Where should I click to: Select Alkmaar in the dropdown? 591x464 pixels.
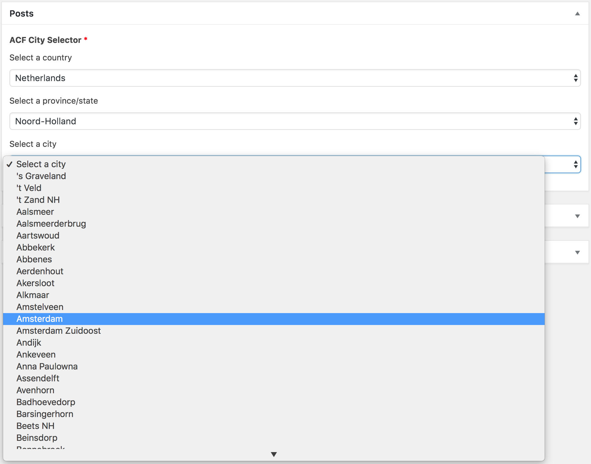coord(274,295)
